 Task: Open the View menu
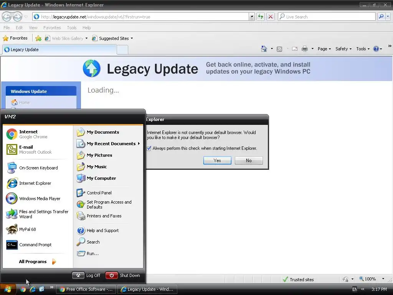coord(33,28)
